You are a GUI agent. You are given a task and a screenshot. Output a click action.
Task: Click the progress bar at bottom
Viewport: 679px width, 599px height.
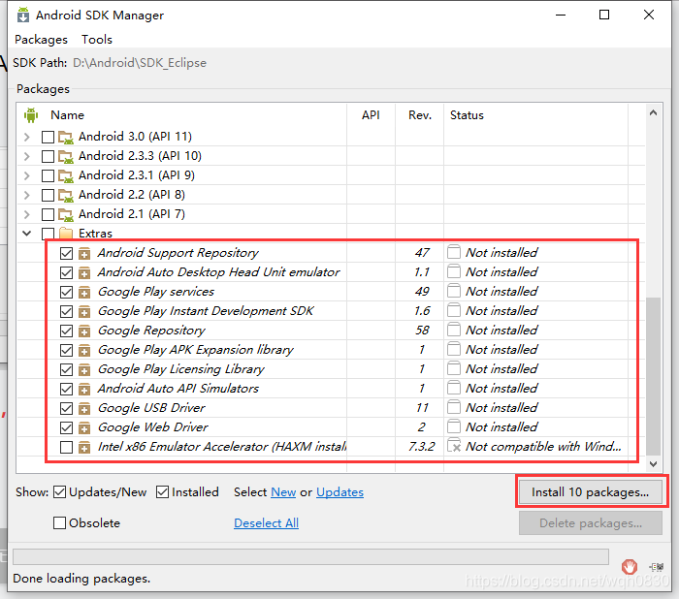pos(310,556)
